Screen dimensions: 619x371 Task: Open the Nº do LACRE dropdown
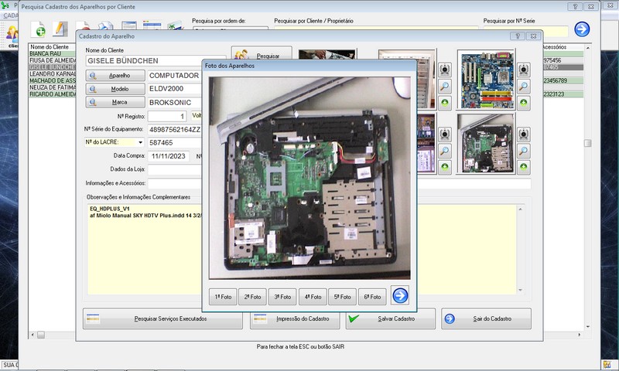click(x=140, y=142)
